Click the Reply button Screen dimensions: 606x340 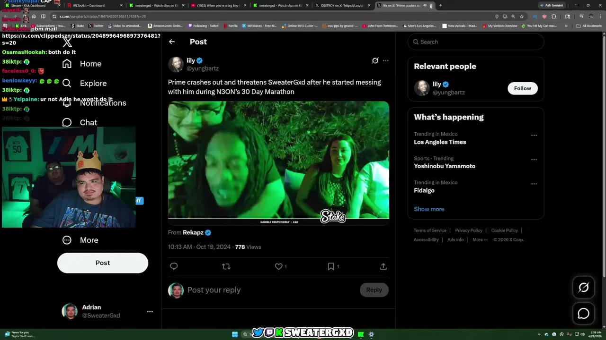pyautogui.click(x=374, y=290)
